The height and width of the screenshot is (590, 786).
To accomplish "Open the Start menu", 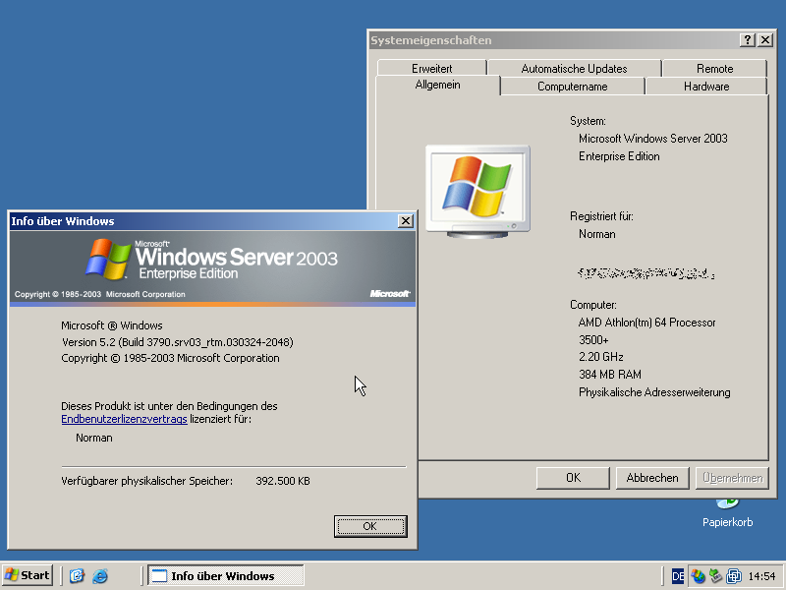I will [x=28, y=575].
